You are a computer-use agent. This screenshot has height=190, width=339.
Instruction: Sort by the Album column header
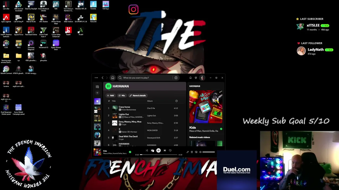point(150,101)
